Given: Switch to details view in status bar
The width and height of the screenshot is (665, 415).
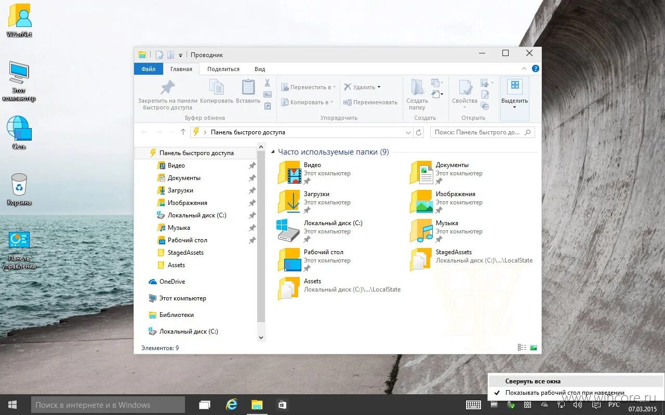Looking at the screenshot, I should (x=522, y=347).
